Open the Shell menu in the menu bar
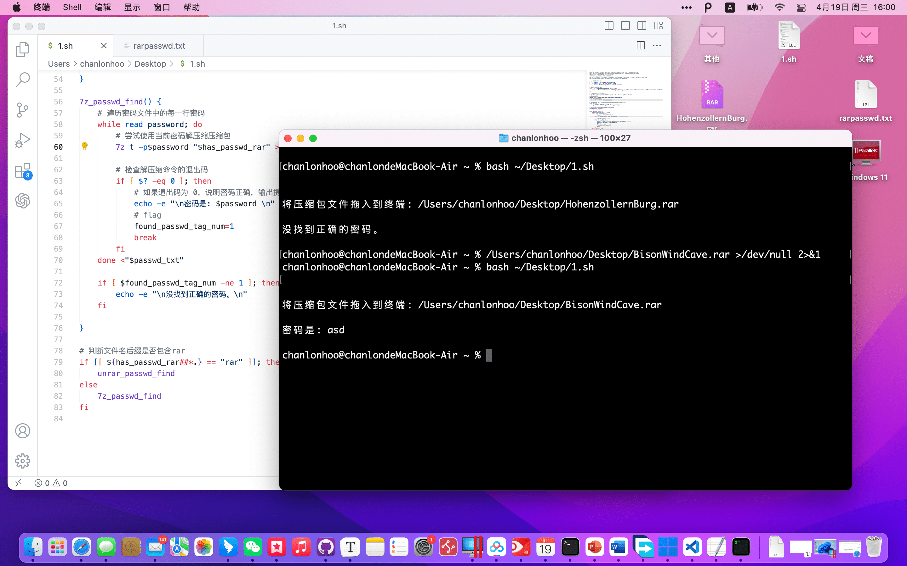The width and height of the screenshot is (907, 566). (72, 7)
